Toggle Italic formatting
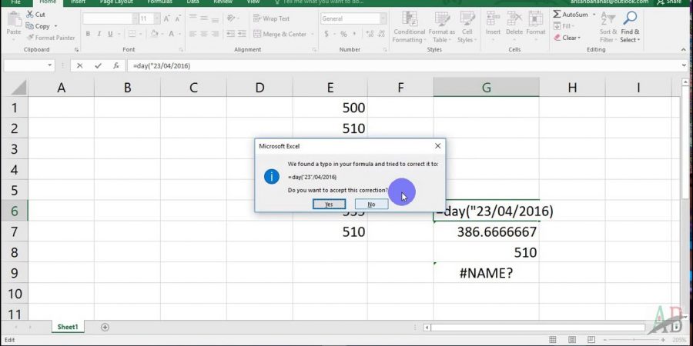Image resolution: width=693 pixels, height=346 pixels. click(99, 34)
